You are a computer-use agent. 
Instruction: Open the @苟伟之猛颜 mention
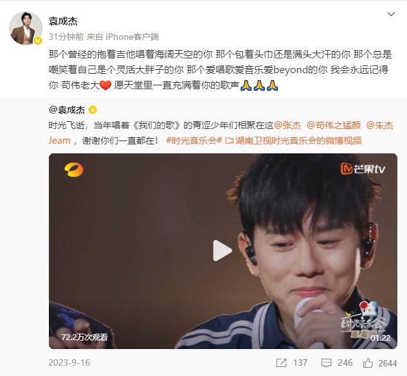tap(334, 125)
